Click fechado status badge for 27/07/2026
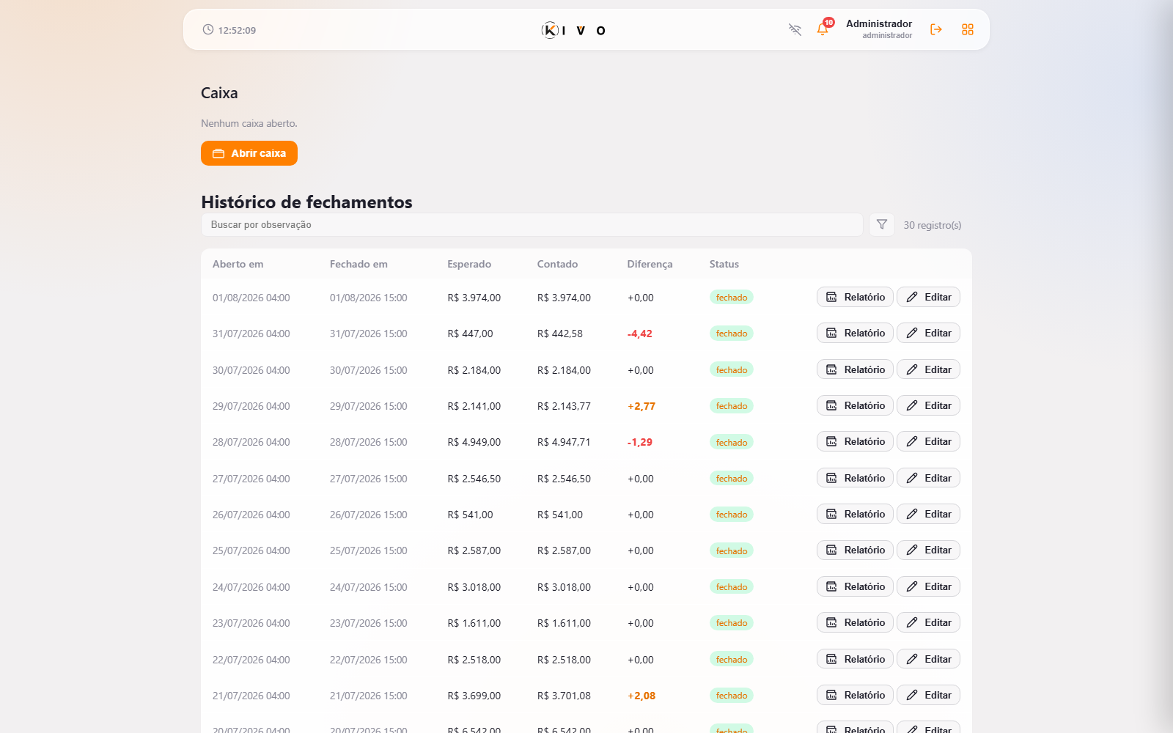 coord(732,478)
